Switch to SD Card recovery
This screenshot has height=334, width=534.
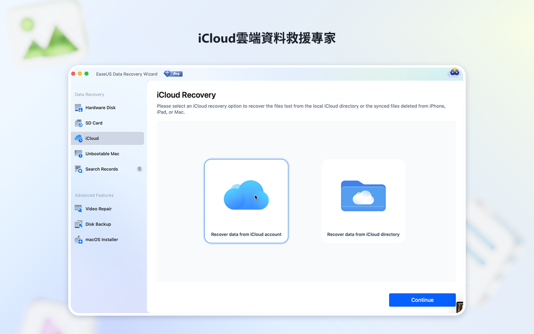coord(108,123)
